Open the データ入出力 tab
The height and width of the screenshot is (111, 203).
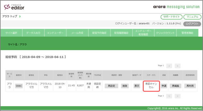tap(33, 33)
